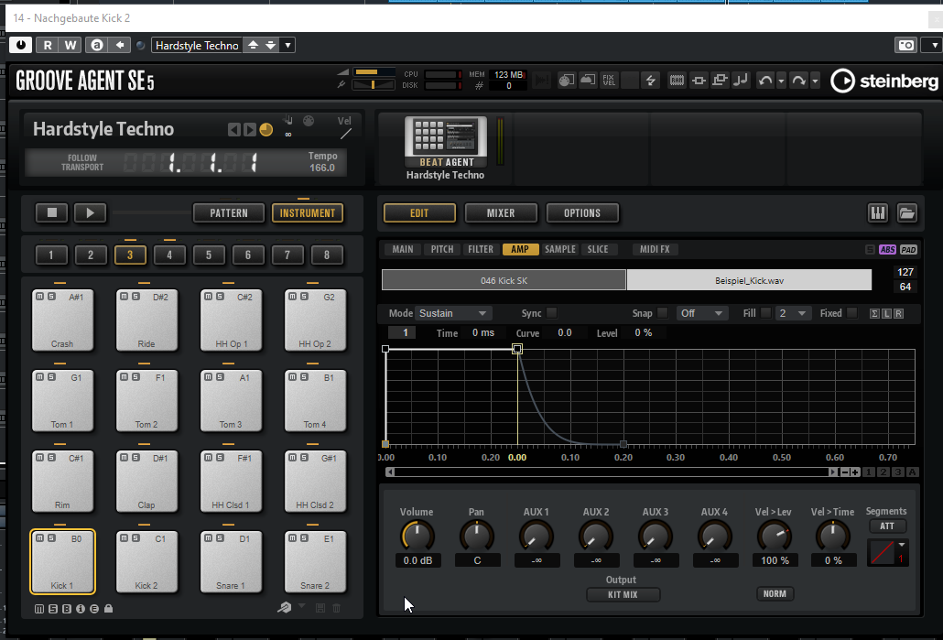Screen dimensions: 943x640
Task: Click the lock icon below the pads
Action: point(109,608)
